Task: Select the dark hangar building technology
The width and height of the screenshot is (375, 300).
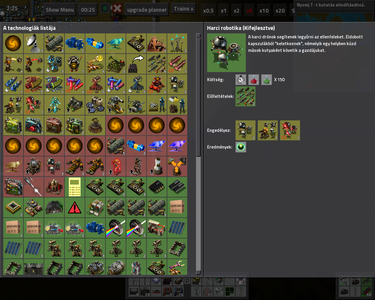Action: (54, 207)
